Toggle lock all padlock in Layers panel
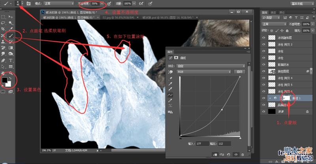This screenshot has width=316, height=164. tap(287, 31)
